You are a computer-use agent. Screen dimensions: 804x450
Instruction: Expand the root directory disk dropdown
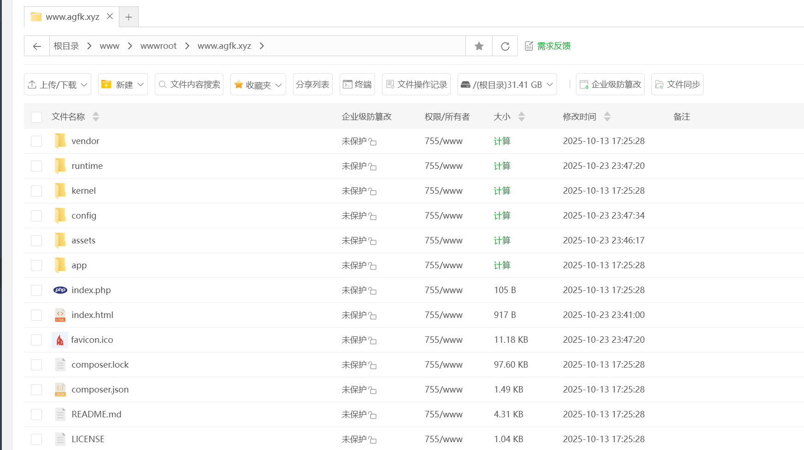click(507, 84)
